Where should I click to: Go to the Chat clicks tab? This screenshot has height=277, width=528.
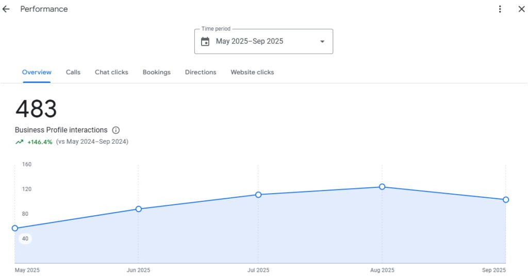click(x=111, y=73)
